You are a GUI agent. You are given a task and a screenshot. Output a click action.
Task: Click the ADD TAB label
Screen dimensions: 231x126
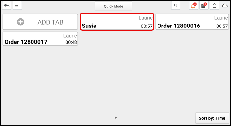coord(51,22)
